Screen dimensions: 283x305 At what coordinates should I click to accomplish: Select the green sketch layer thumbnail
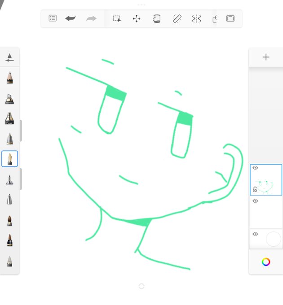coord(266,180)
